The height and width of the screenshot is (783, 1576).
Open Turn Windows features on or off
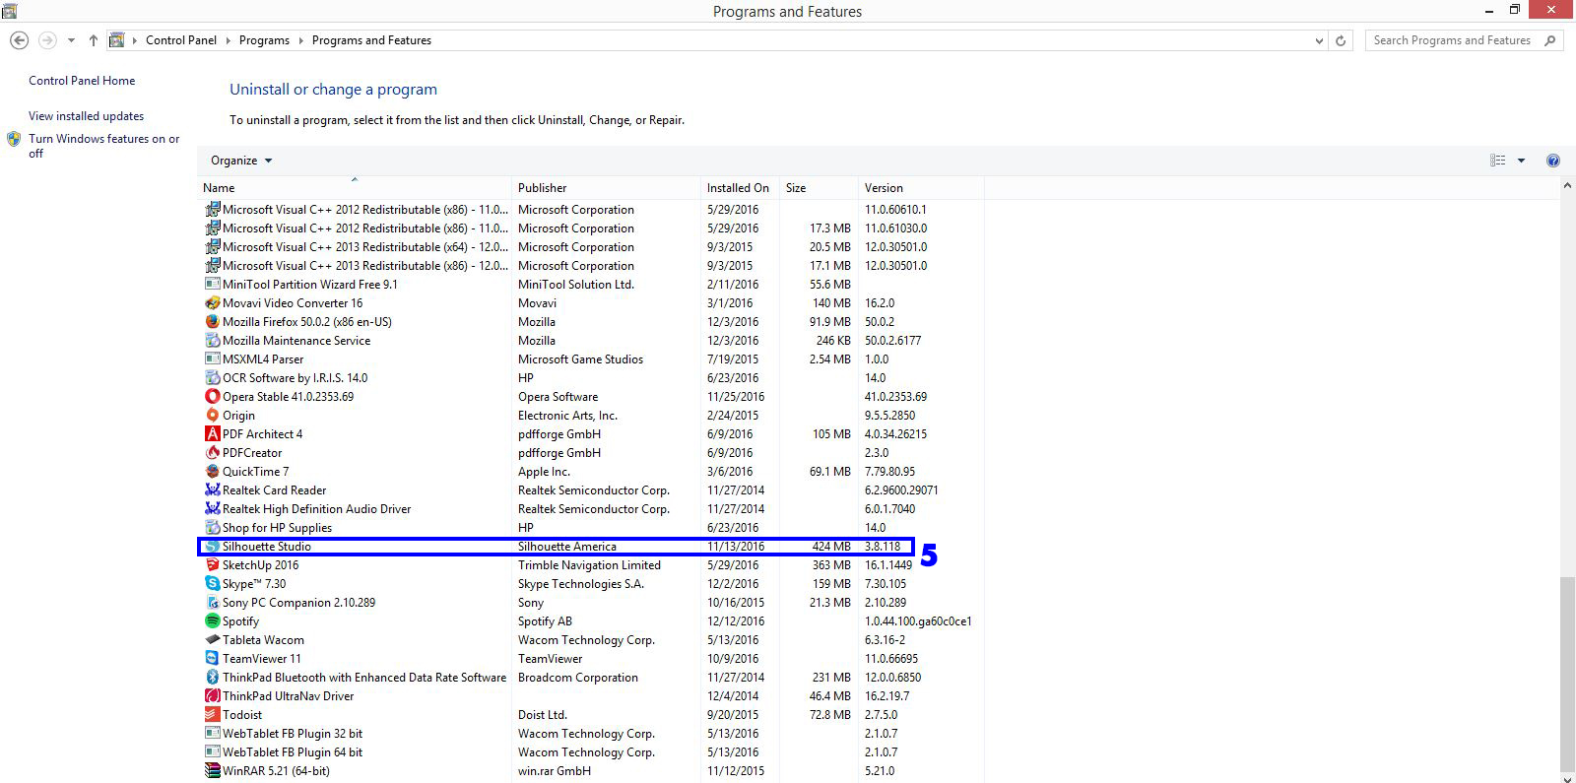(x=103, y=146)
